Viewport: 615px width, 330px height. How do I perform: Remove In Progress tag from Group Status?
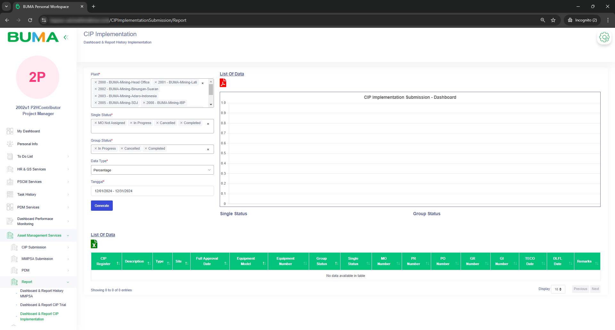(x=96, y=149)
